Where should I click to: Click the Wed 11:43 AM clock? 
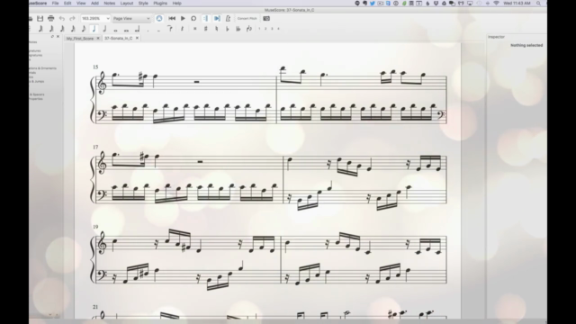(517, 3)
